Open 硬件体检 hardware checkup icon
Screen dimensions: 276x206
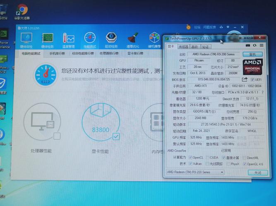(x=26, y=39)
